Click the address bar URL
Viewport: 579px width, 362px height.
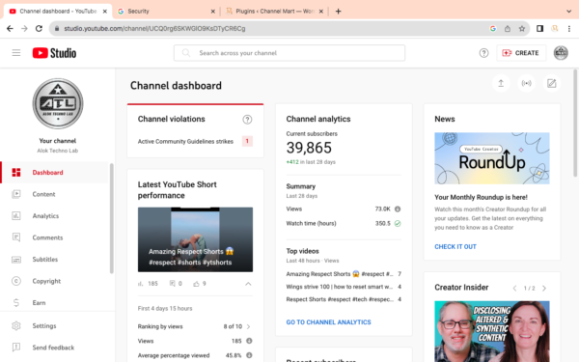coord(154,28)
